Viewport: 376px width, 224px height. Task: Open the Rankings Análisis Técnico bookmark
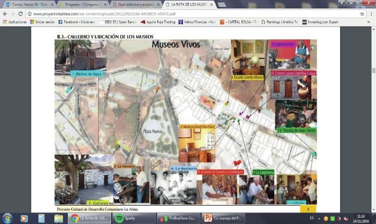click(x=280, y=22)
